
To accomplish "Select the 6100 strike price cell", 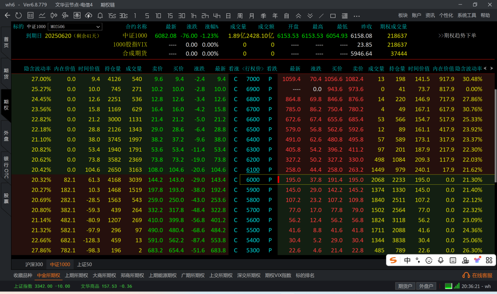I will click(x=253, y=170).
